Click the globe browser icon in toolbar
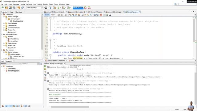The height and width of the screenshot is (111, 197). (x=46, y=8)
